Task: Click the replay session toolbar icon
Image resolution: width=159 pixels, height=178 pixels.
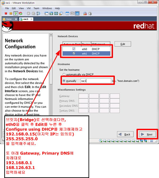Action: (x=90, y=14)
